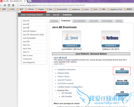Select the Downloads tab
The height and width of the screenshot is (107, 134).
66,21
